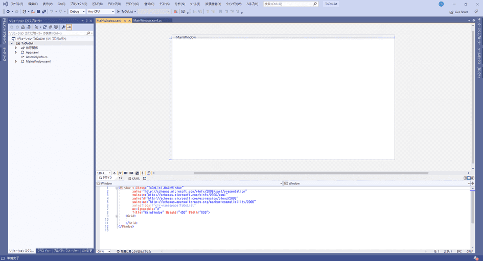Click the Send Feedback icon

pos(476,12)
